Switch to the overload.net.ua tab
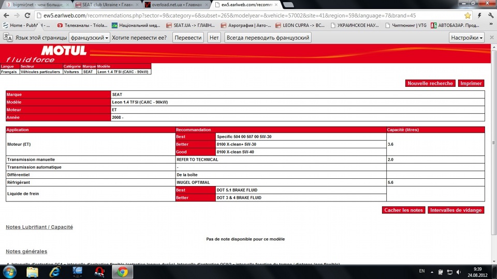497x279 pixels. click(x=176, y=5)
